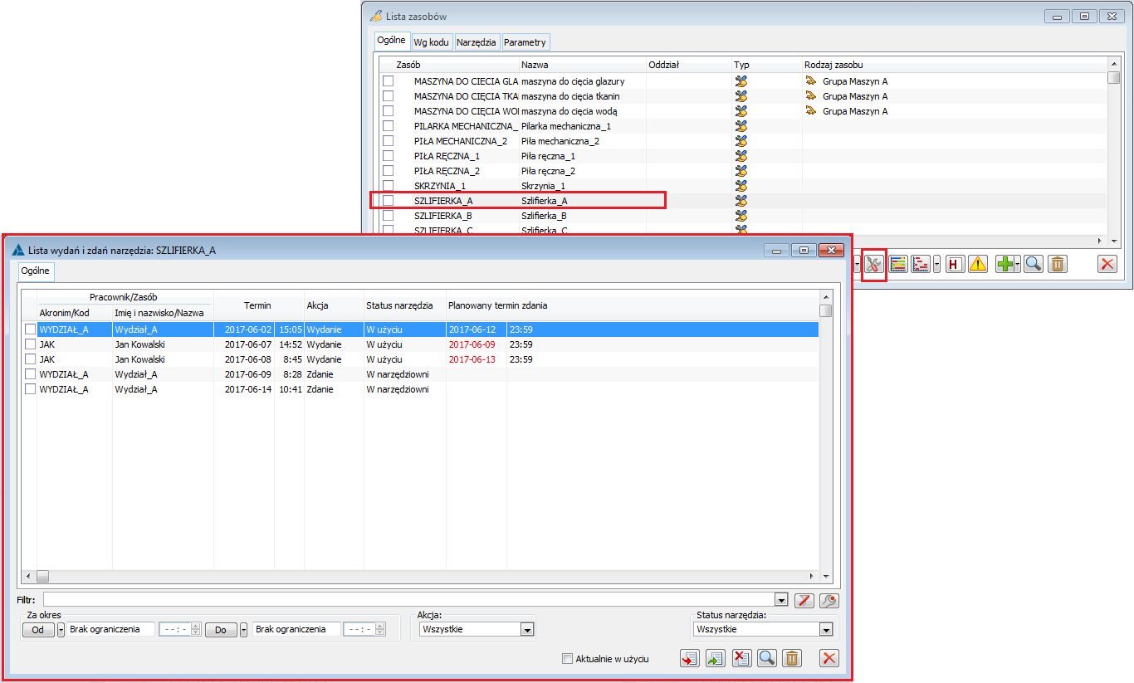Click the red H icon in Lista zasobów
The image size is (1134, 683).
pyautogui.click(x=955, y=264)
